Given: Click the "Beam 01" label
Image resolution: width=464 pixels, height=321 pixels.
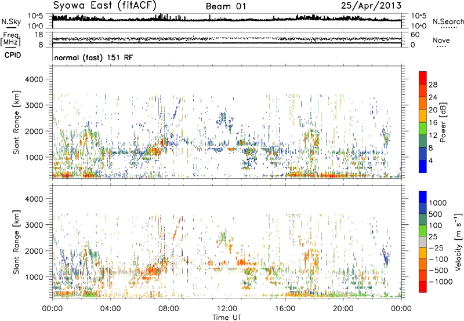Looking at the screenshot, I should (x=226, y=6).
